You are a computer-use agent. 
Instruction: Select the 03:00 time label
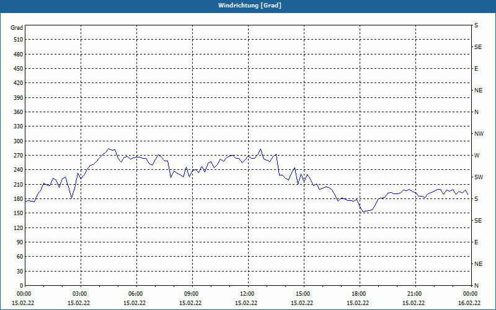(80, 294)
